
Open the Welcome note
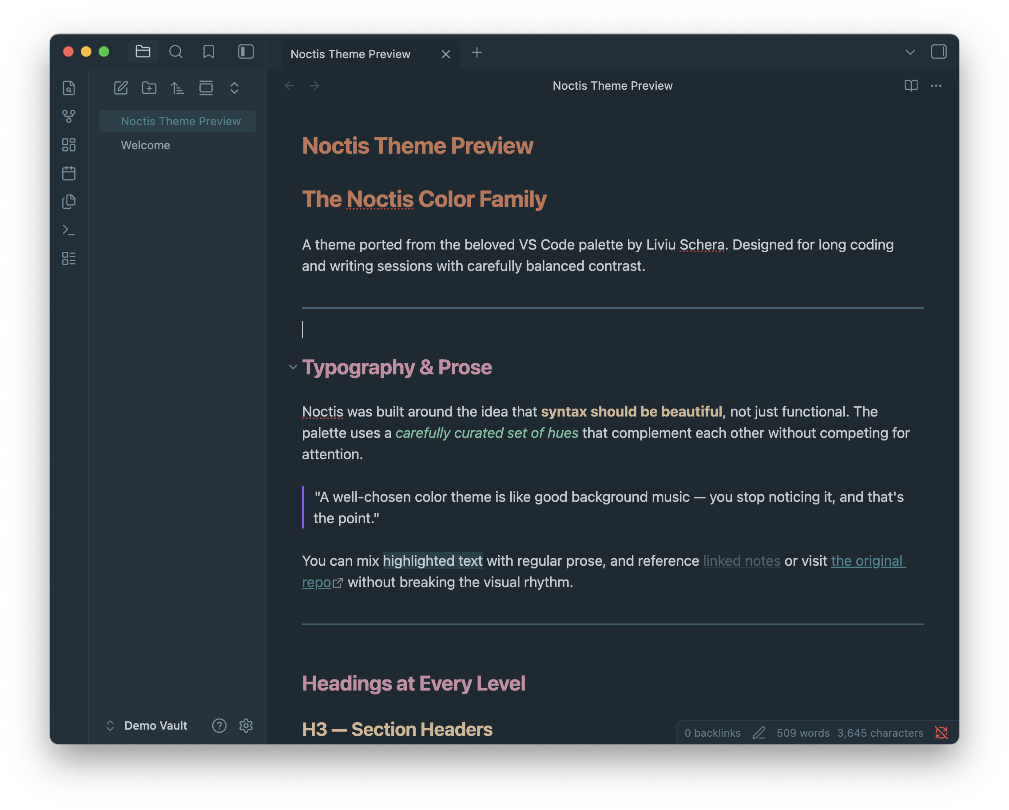(x=145, y=146)
